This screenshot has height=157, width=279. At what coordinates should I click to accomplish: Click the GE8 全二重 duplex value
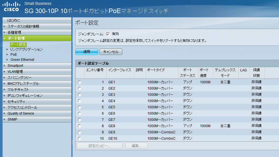(225, 126)
